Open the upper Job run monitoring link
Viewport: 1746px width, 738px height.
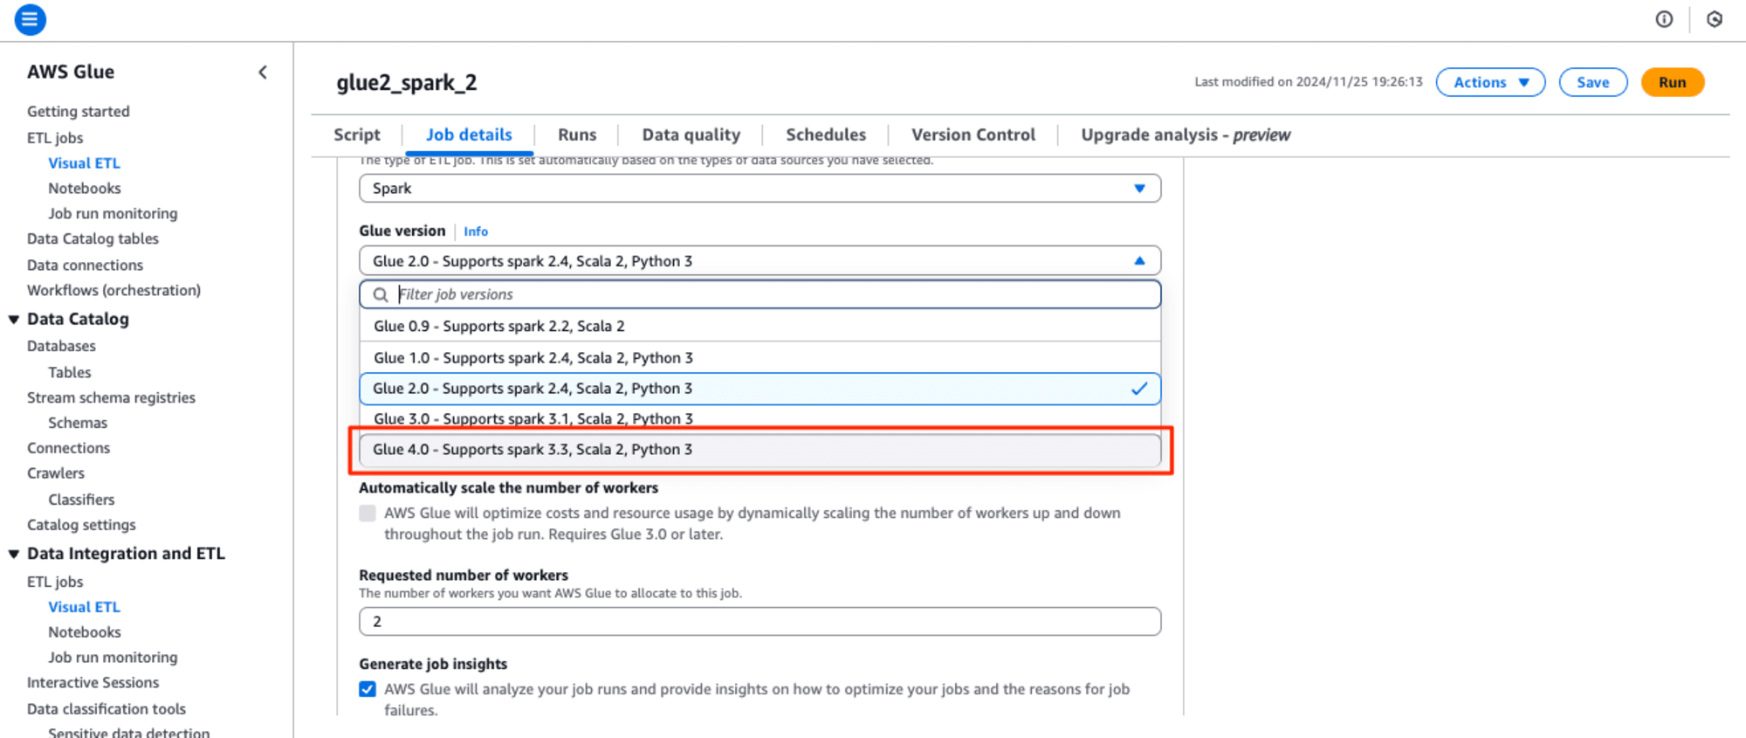pyautogui.click(x=113, y=214)
